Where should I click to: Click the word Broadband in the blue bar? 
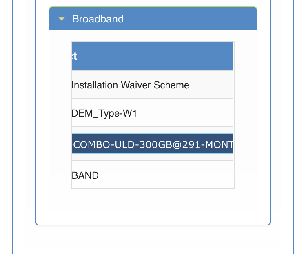pyautogui.click(x=98, y=19)
